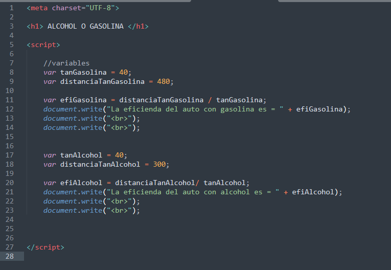Click the meta charset tag on line 1
The height and width of the screenshot is (270, 391).
click(x=73, y=8)
